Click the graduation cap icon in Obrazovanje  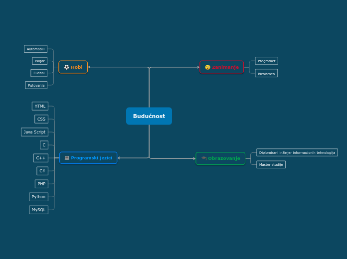(x=204, y=158)
